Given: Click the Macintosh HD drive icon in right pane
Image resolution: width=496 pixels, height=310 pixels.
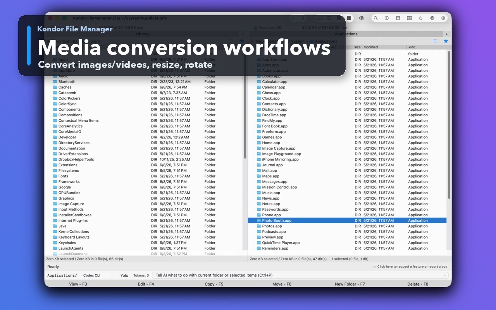Looking at the screenshot, I should click(x=255, y=28).
